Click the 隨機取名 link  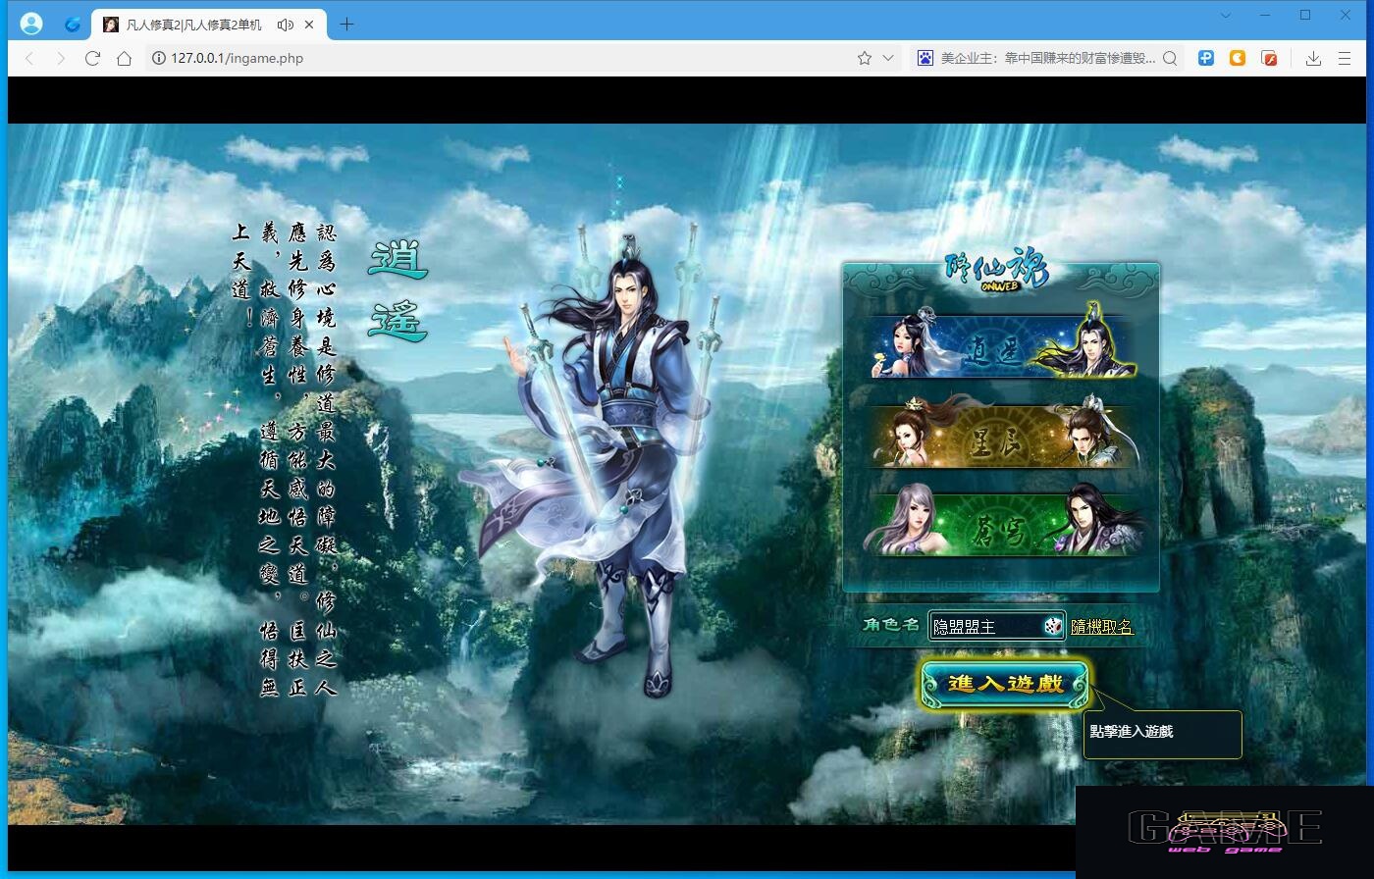(x=1101, y=627)
